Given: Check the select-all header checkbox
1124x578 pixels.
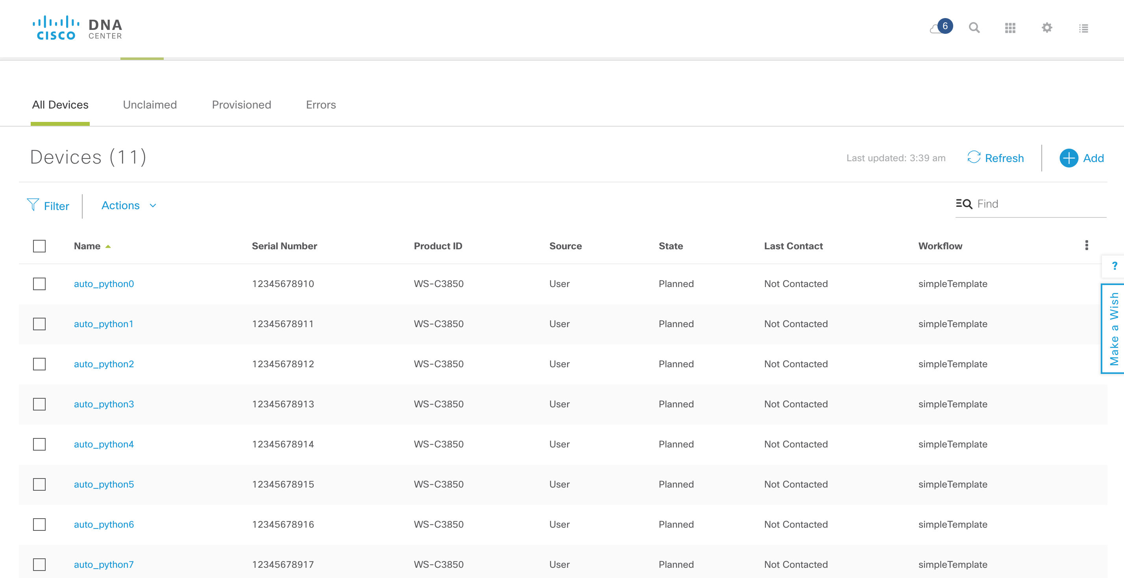Looking at the screenshot, I should pyautogui.click(x=39, y=246).
